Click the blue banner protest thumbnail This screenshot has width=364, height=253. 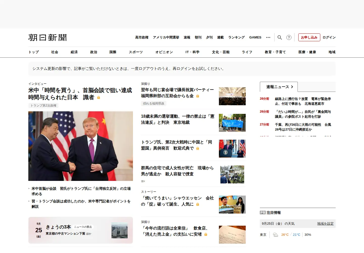click(232, 123)
